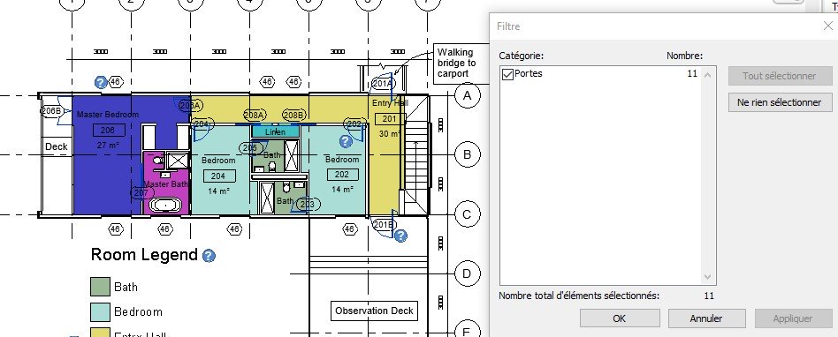This screenshot has height=337, width=838.
Task: Select the Observation Deck text box
Action: [374, 311]
